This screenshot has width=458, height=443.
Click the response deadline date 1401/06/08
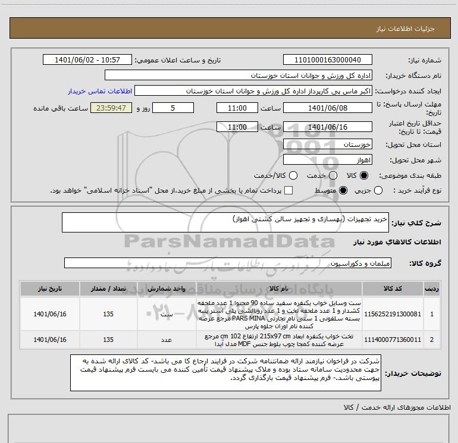pyautogui.click(x=327, y=108)
